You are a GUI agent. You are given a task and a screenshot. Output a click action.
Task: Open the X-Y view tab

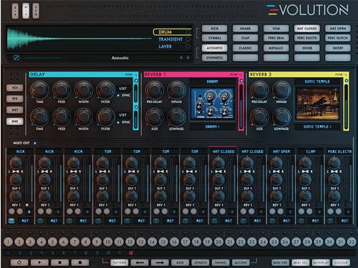pos(15,11)
